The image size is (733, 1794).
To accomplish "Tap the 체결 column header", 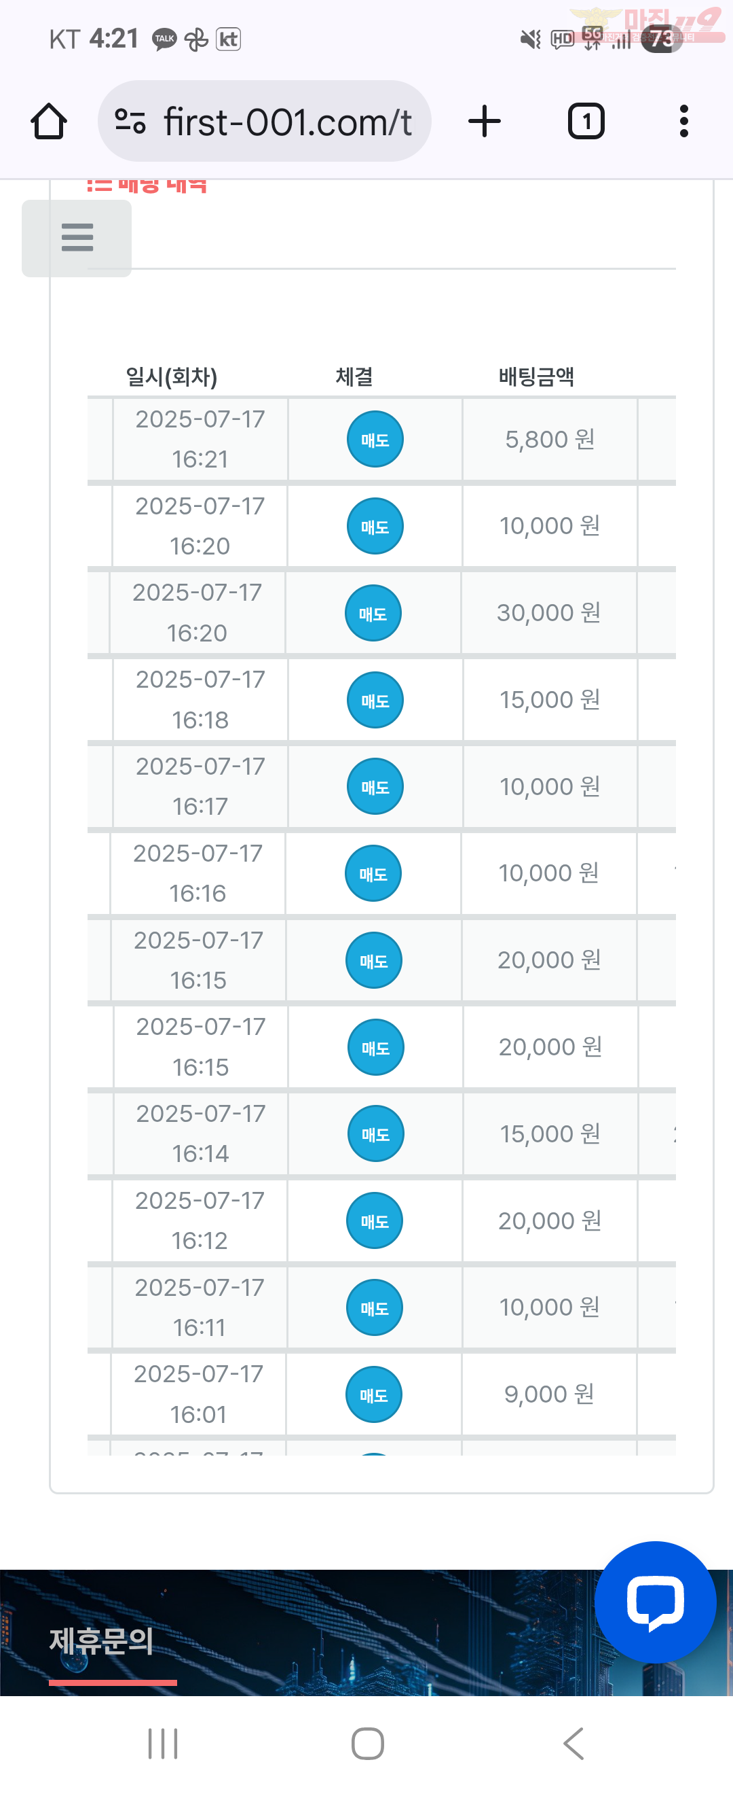I will tap(354, 376).
